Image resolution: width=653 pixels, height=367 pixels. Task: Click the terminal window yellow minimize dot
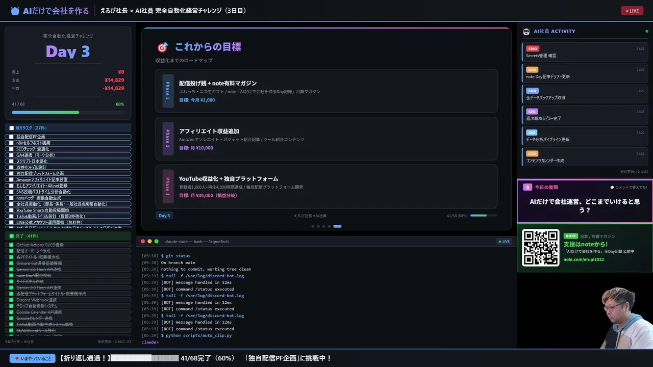pyautogui.click(x=149, y=241)
